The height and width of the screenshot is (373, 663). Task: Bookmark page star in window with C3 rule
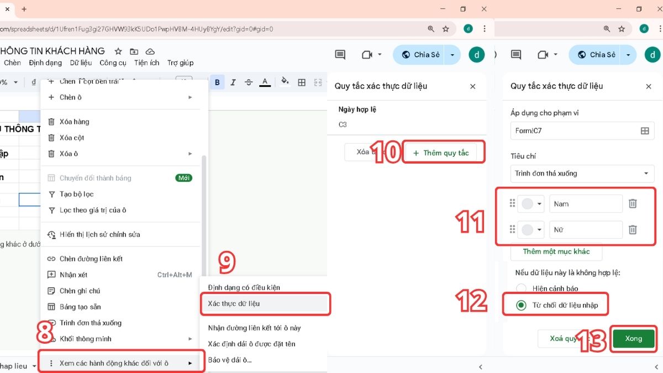(x=446, y=29)
